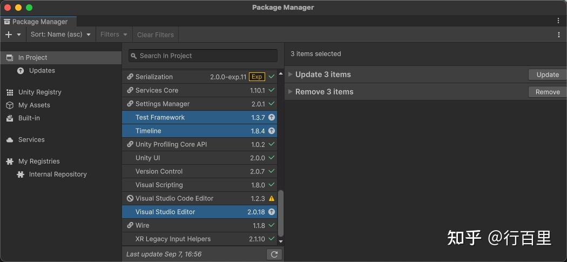Select Updates in sidebar

[42, 71]
